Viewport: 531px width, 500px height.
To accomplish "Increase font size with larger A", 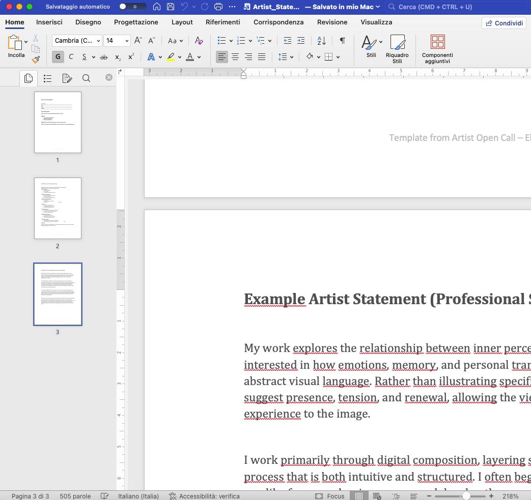I will [x=138, y=41].
